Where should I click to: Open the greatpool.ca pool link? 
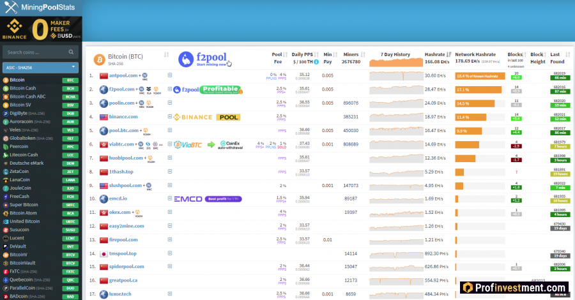tap(123, 281)
